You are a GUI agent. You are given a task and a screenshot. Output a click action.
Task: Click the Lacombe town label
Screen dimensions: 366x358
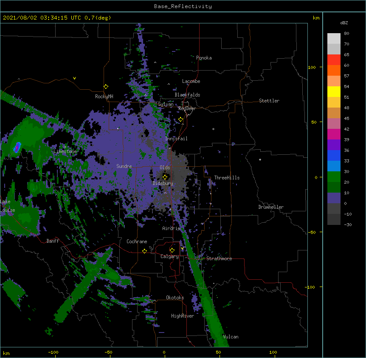191,81
